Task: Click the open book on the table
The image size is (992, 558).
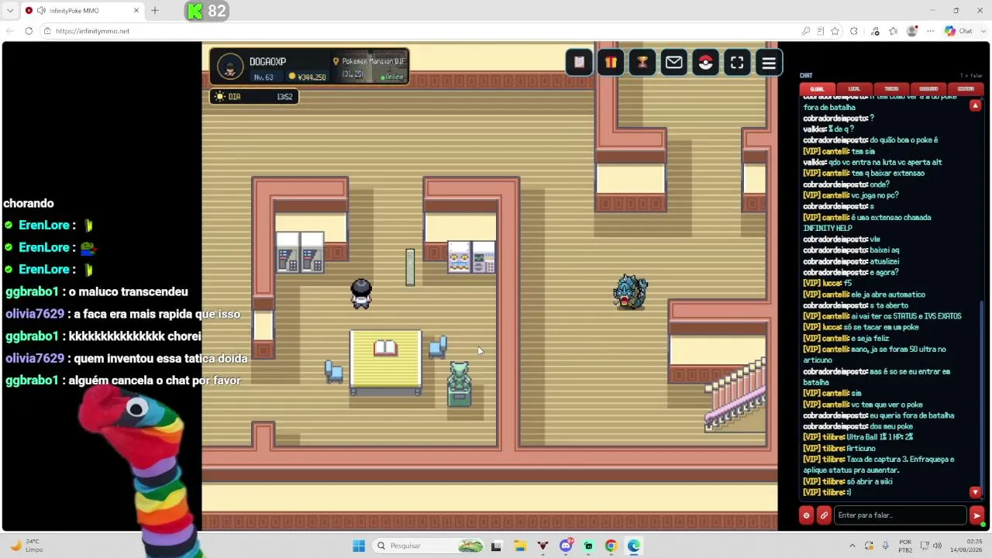Action: pos(385,348)
